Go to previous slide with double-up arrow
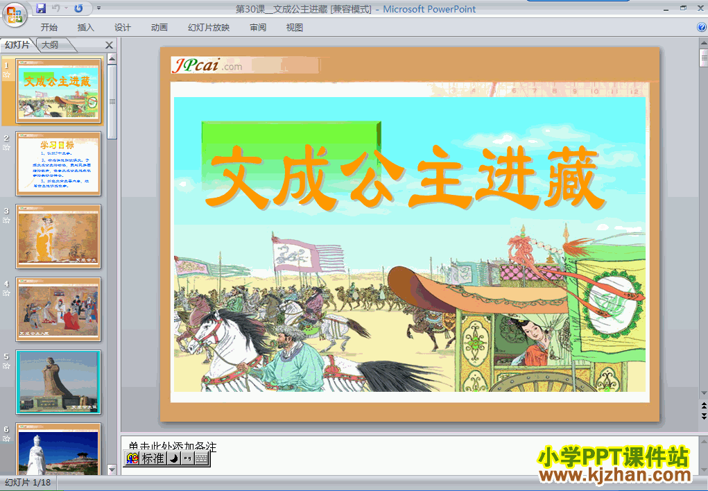 point(703,405)
